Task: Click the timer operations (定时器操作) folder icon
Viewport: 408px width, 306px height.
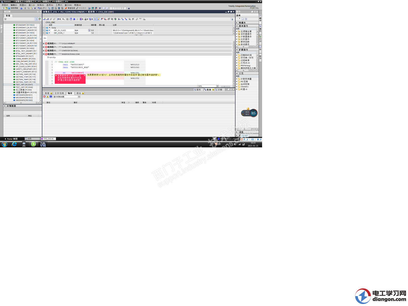Action: pyautogui.click(x=239, y=34)
